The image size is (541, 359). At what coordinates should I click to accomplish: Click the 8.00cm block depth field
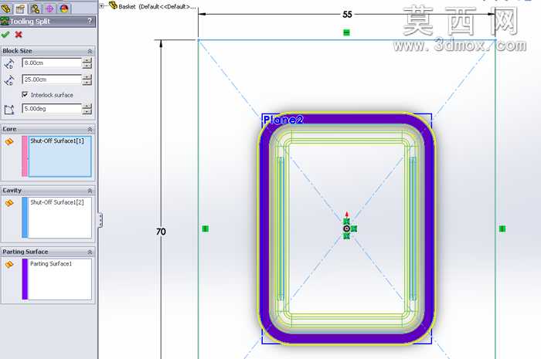(52, 63)
